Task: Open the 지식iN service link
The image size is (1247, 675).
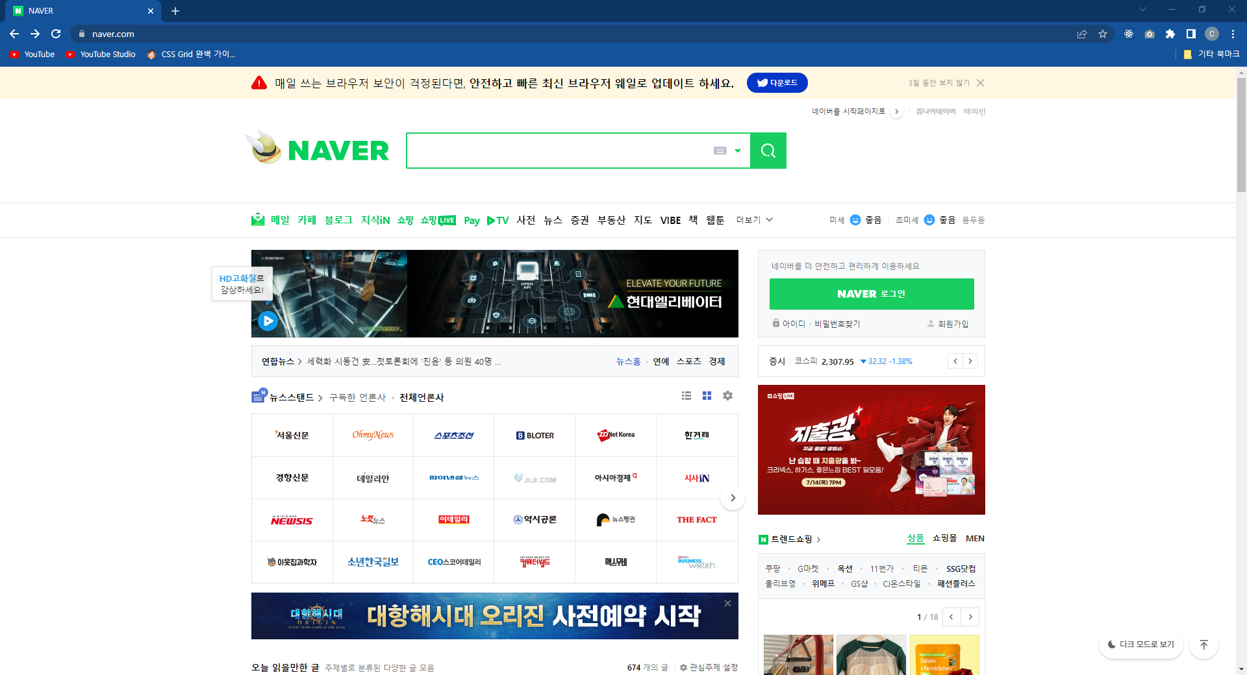Action: pyautogui.click(x=375, y=220)
